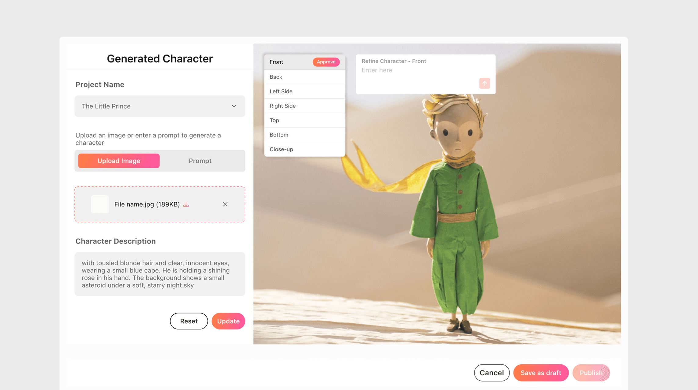
Task: Select the Upload Image mode
Action: click(x=119, y=161)
